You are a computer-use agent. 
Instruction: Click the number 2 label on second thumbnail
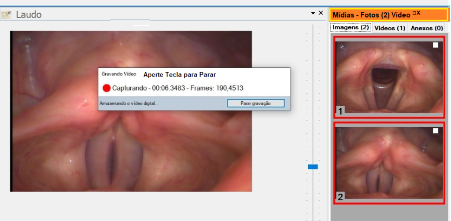pyautogui.click(x=340, y=197)
